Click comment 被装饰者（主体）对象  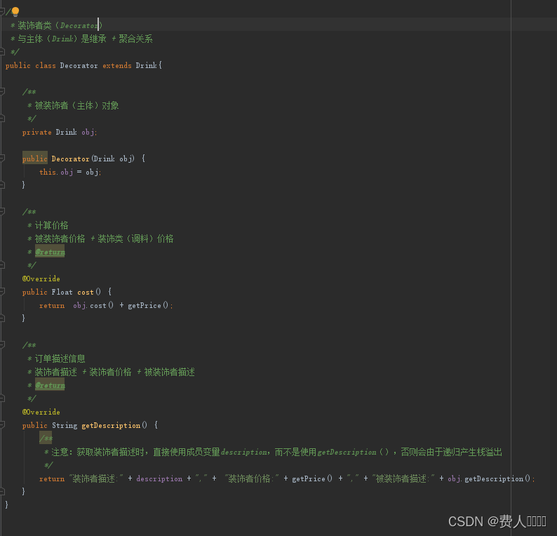click(x=76, y=105)
